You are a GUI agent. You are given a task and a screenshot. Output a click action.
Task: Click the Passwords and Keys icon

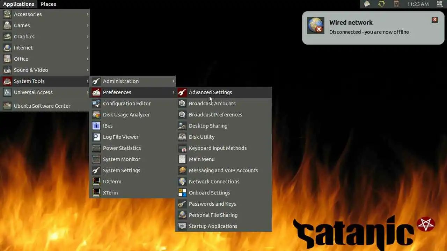coord(182,204)
